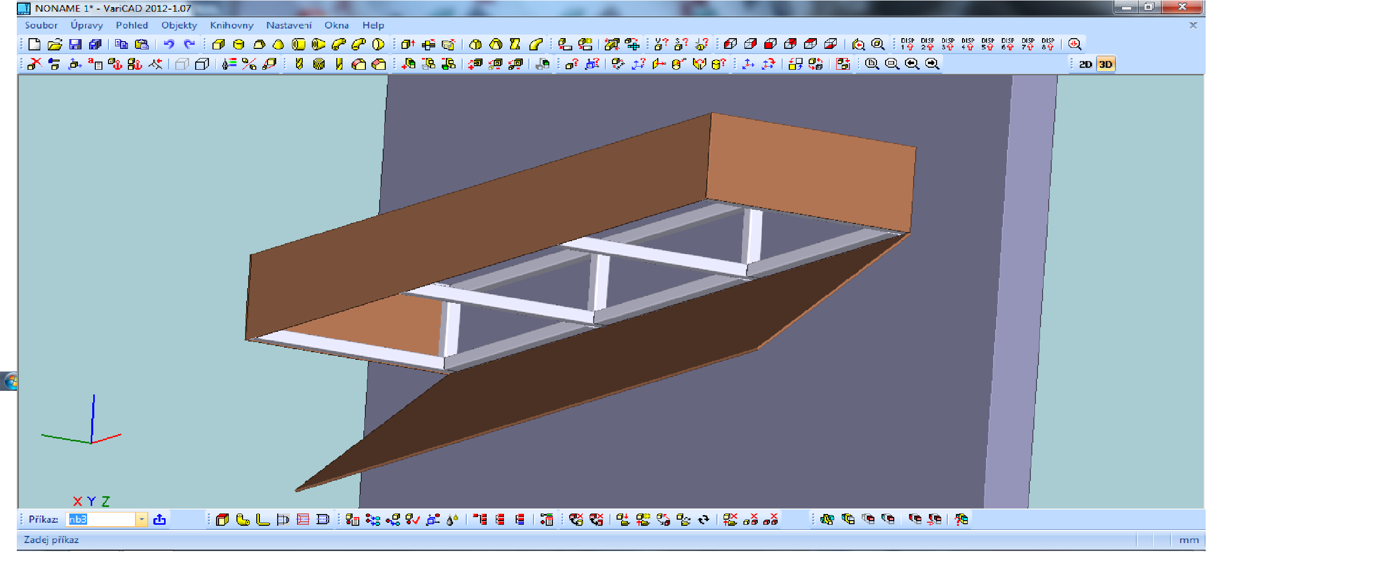Screen dimensions: 1386x569
Task: Expand the Příkaz command dropdown arrow
Action: [x=142, y=520]
